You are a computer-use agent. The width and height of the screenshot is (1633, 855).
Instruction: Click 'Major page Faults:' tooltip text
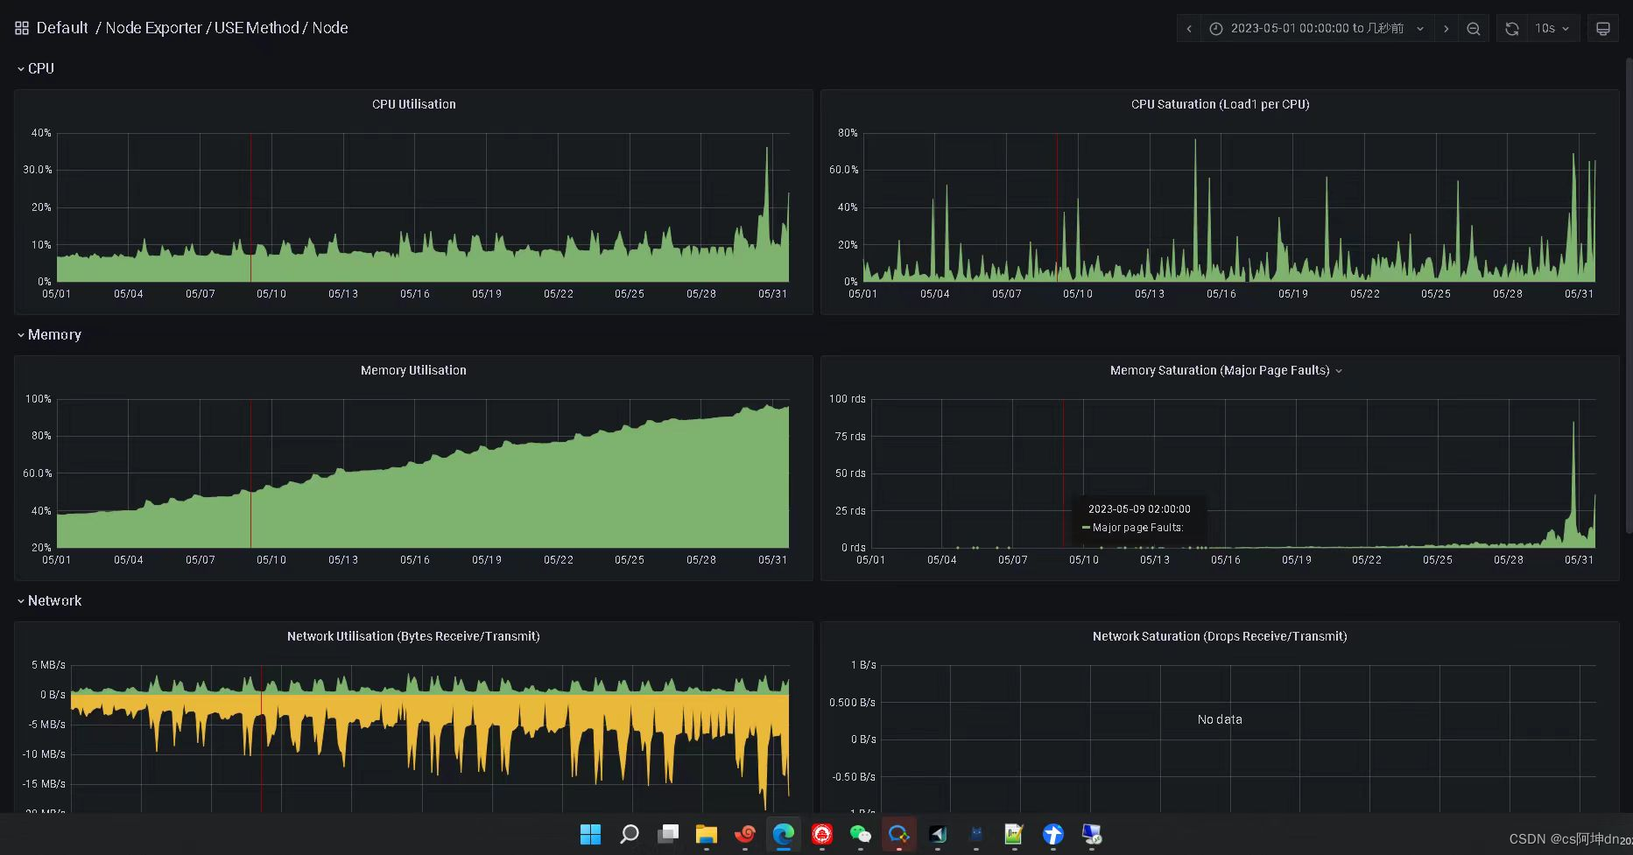point(1137,528)
